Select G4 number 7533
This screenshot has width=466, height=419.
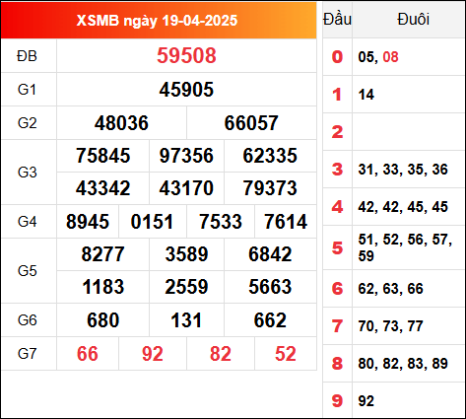221,222
